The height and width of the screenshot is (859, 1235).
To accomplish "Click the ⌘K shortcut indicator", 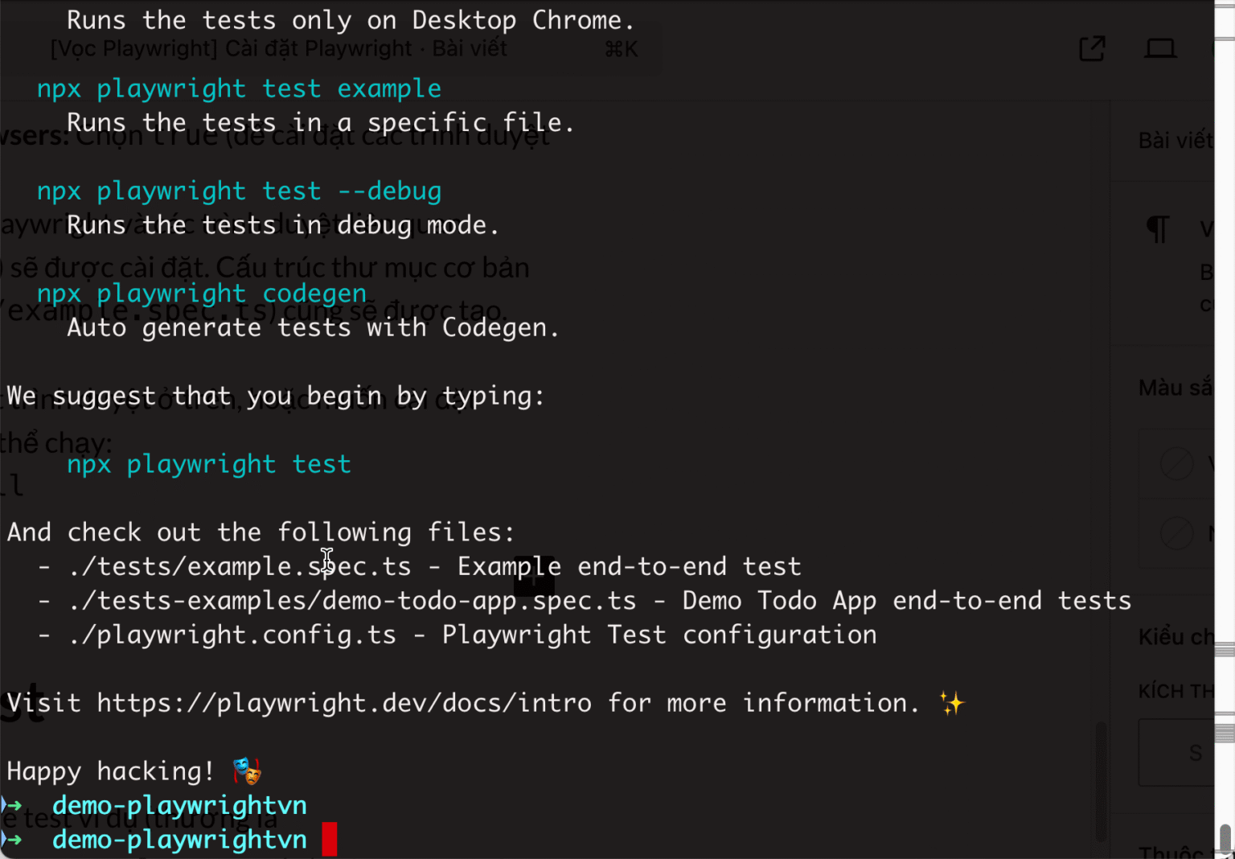I will 622,50.
